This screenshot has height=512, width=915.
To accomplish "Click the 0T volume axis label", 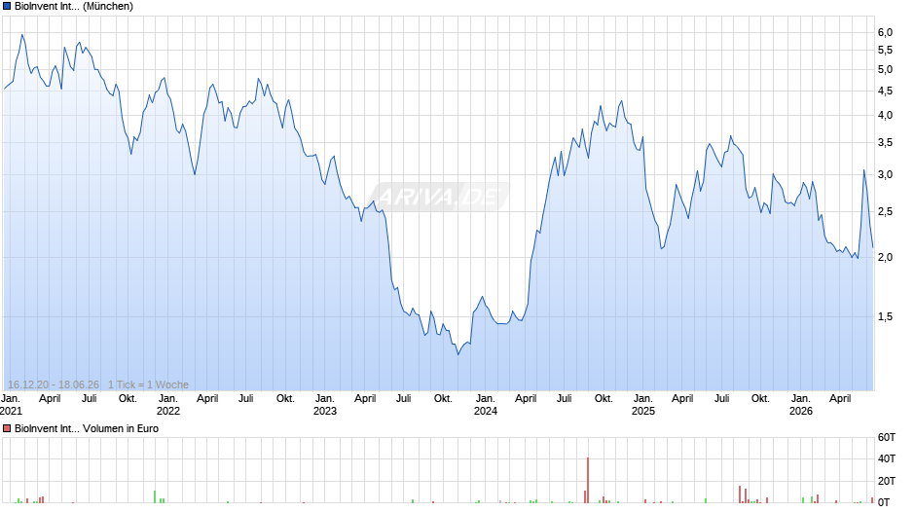I will (x=884, y=502).
